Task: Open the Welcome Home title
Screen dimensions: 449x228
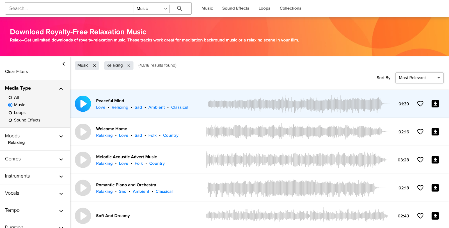Action: pos(111,129)
